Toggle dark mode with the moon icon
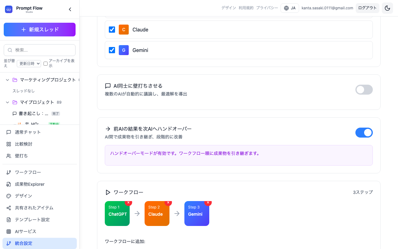The width and height of the screenshot is (398, 249). (x=387, y=8)
